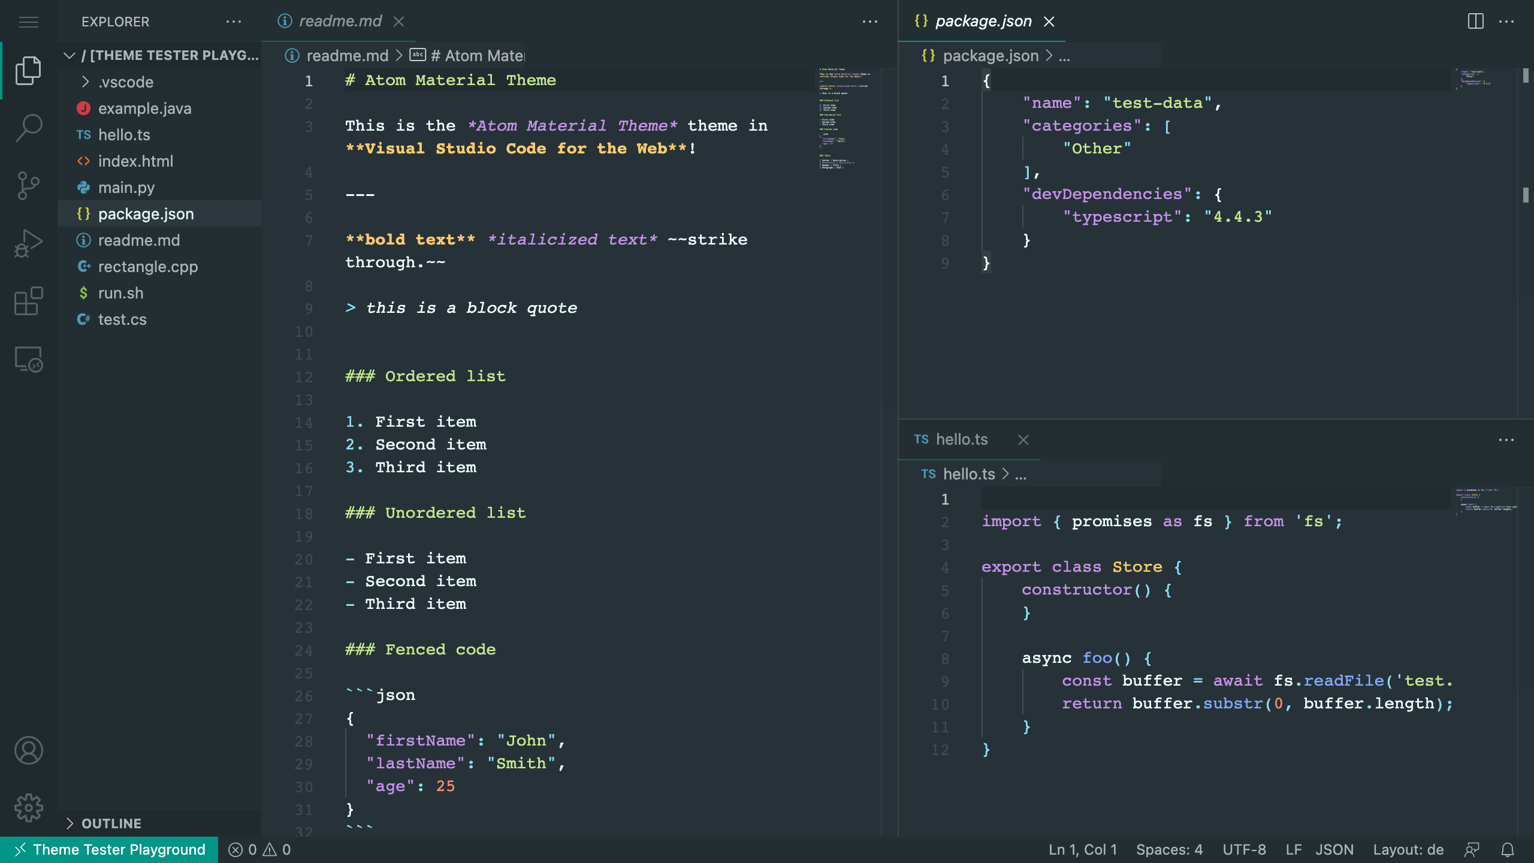The height and width of the screenshot is (863, 1534).
Task: Select the Search icon in activity bar
Action: 28,128
